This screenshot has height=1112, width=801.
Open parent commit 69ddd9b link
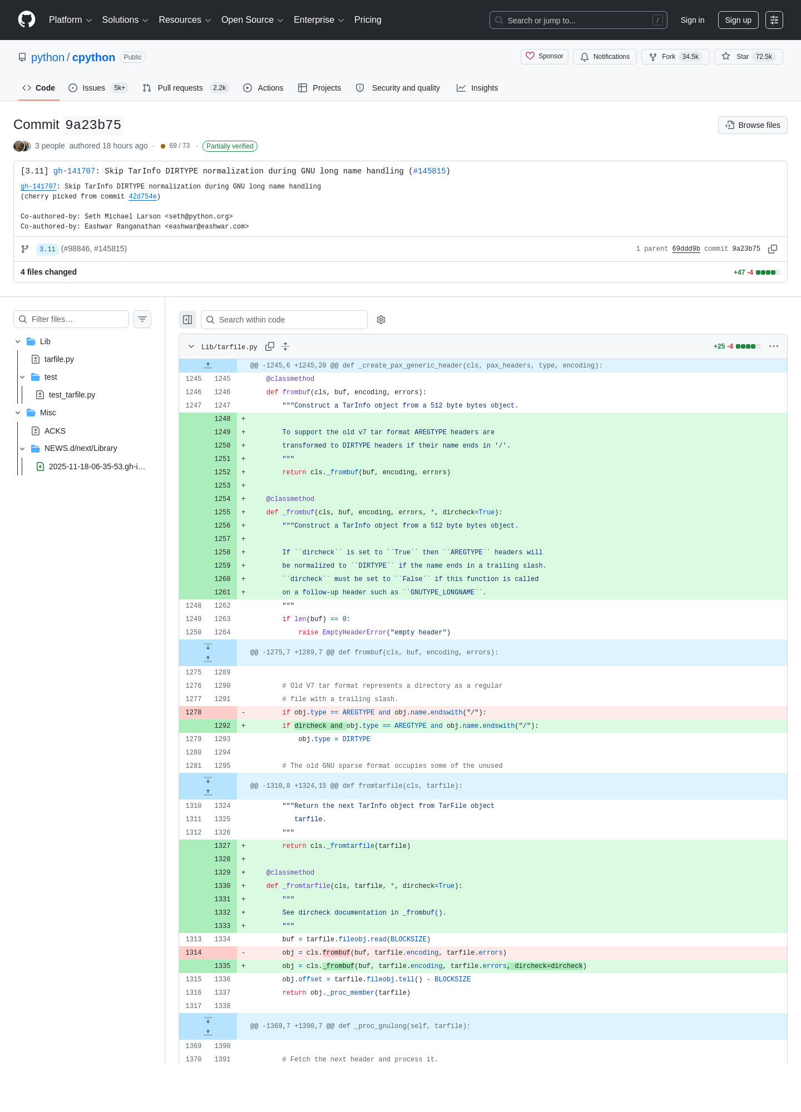[x=686, y=249]
